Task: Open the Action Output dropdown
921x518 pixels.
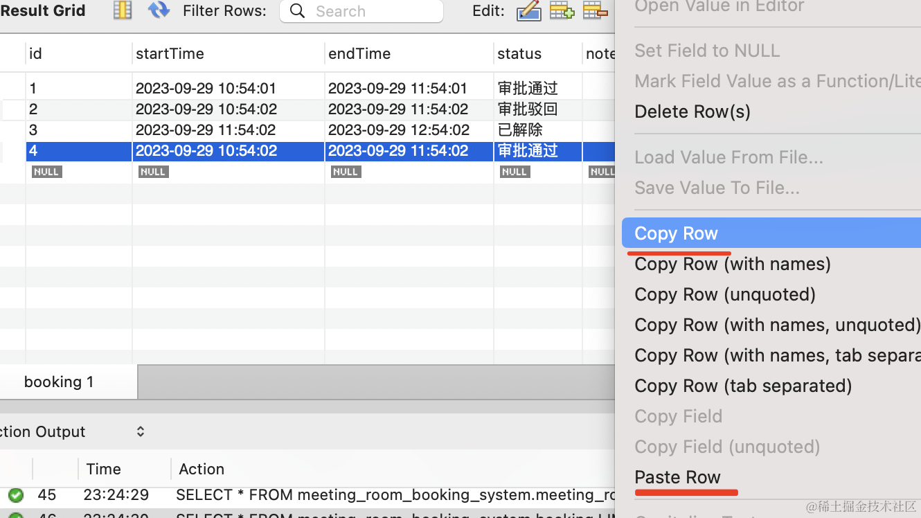Action: 140,431
